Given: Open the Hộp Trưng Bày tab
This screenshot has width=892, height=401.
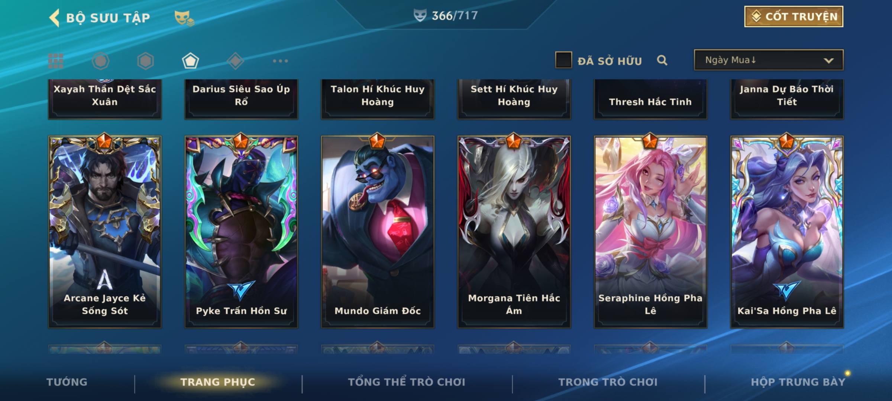Looking at the screenshot, I should [x=798, y=382].
